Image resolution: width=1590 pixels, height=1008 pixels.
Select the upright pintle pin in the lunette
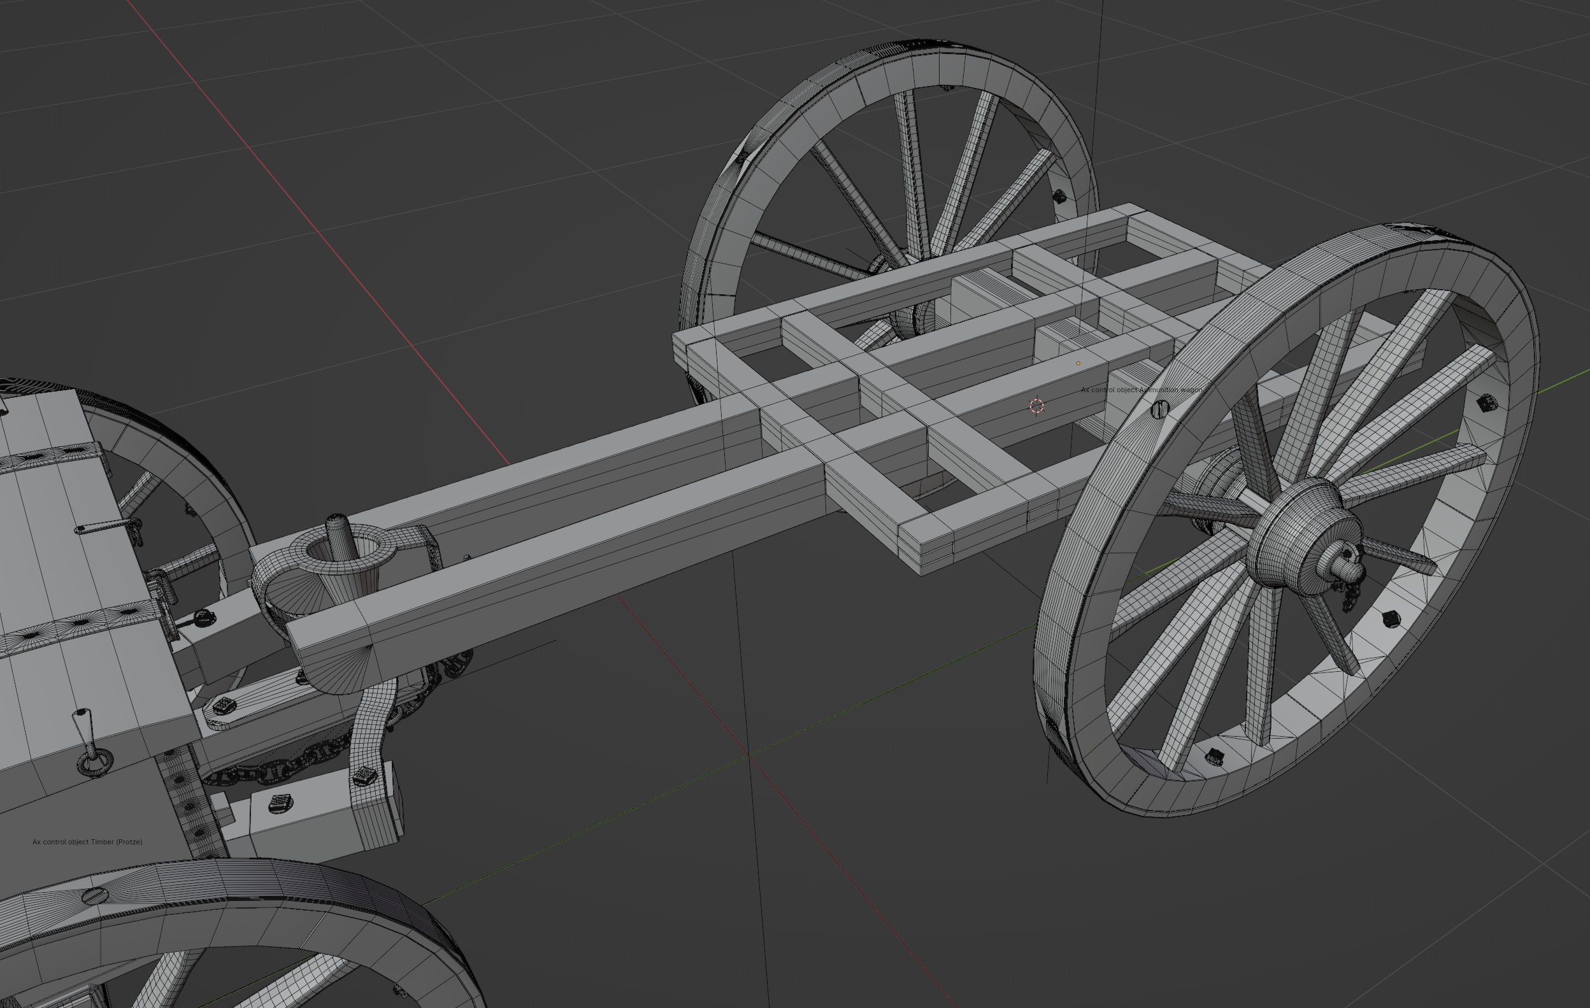(x=340, y=540)
